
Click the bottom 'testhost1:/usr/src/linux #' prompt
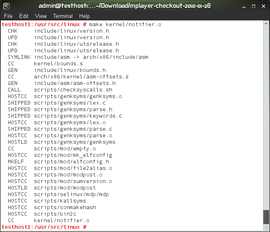[44, 227]
